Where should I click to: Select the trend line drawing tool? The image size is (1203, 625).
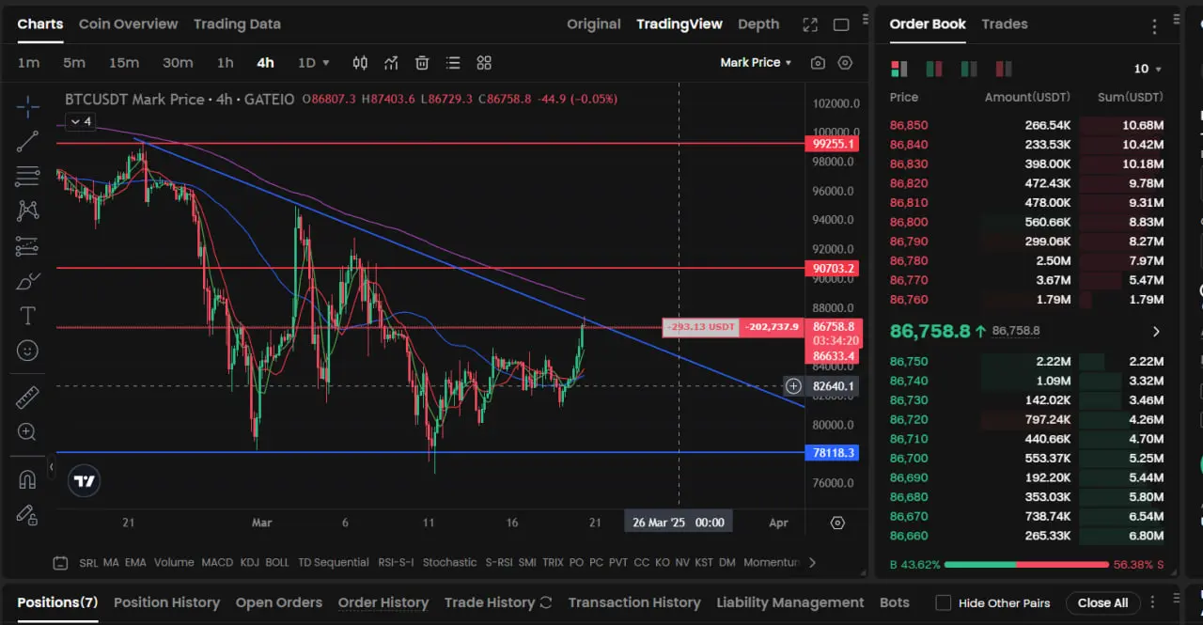click(28, 142)
